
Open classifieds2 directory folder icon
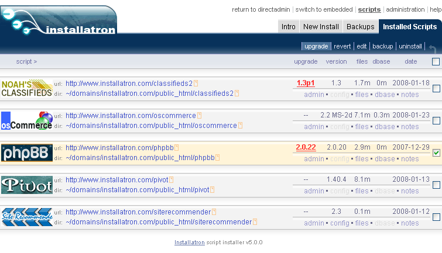click(x=237, y=93)
